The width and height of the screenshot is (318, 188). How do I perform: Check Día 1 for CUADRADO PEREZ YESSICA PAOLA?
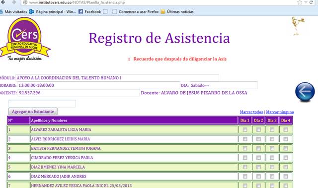point(245,157)
